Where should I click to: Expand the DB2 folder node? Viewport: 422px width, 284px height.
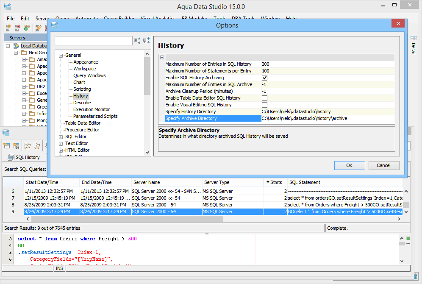pyautogui.click(x=24, y=86)
